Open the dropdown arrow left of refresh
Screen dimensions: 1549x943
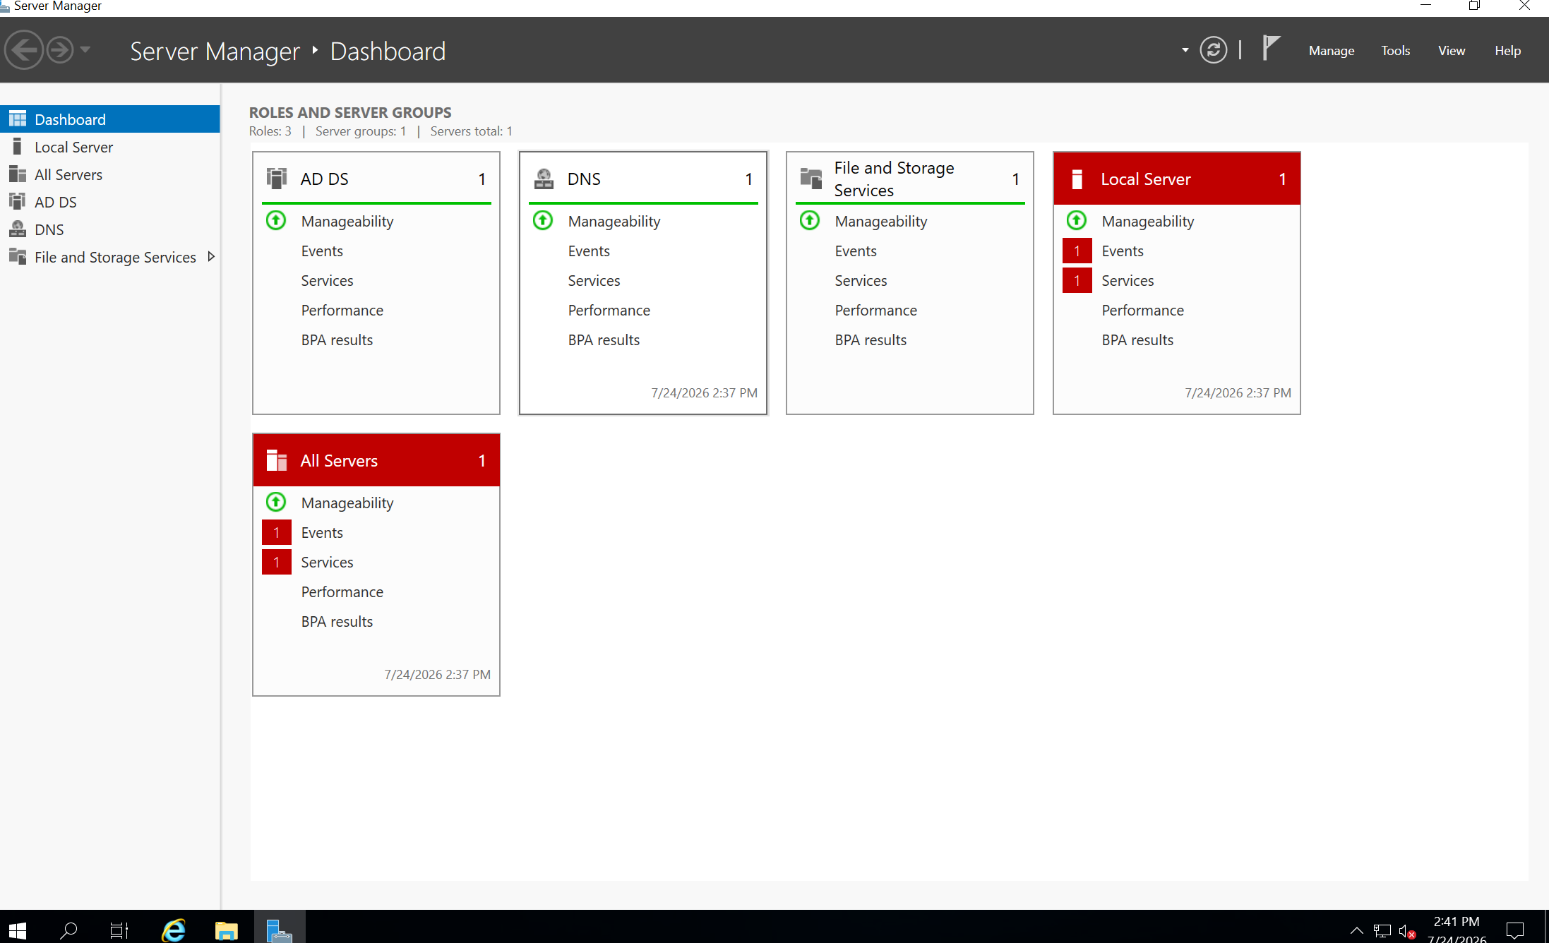click(1185, 50)
